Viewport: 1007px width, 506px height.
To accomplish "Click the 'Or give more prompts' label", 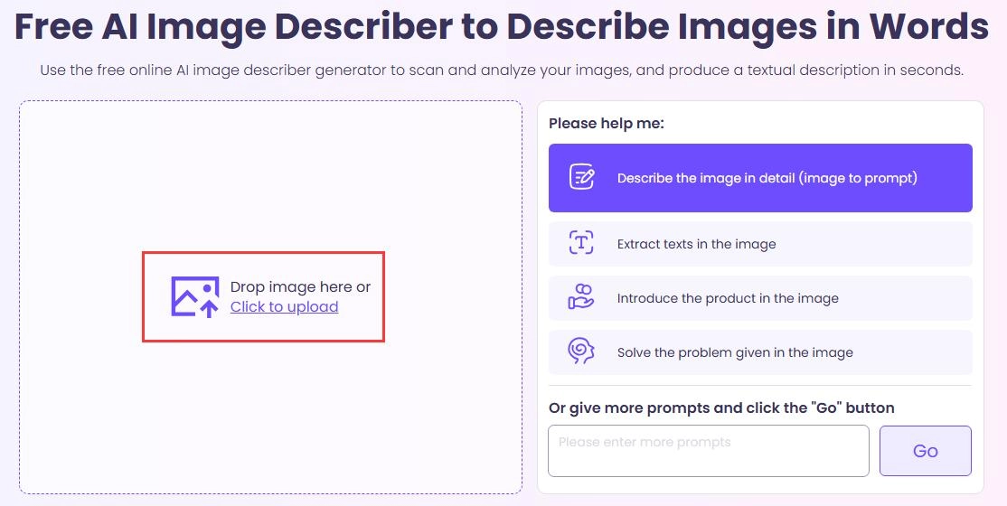I will 720,408.
